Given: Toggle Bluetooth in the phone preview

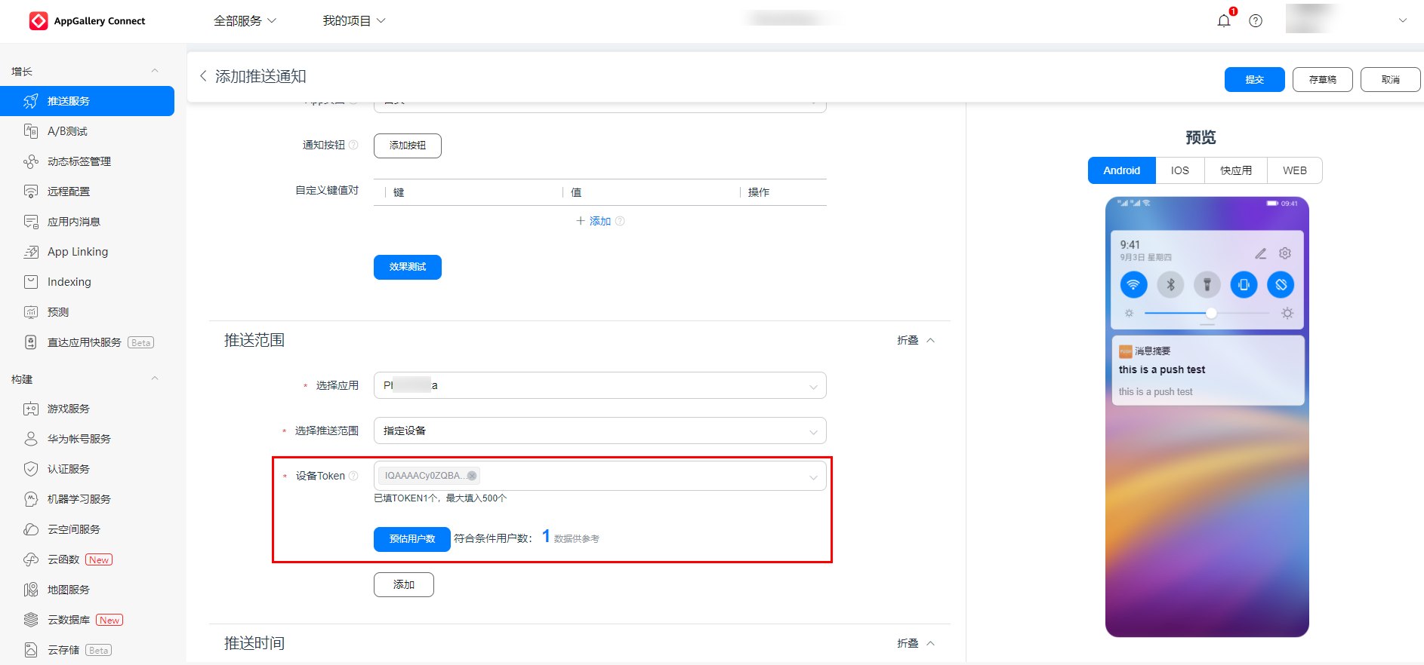Looking at the screenshot, I should pyautogui.click(x=1170, y=284).
